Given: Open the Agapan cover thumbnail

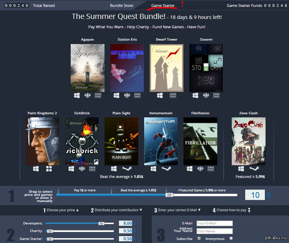Looking at the screenshot, I should coord(88,68).
